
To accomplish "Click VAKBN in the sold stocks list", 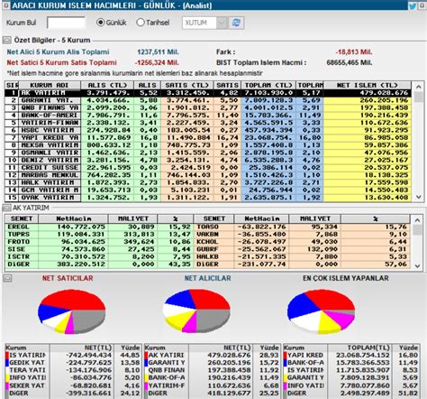I will pyautogui.click(x=207, y=235).
